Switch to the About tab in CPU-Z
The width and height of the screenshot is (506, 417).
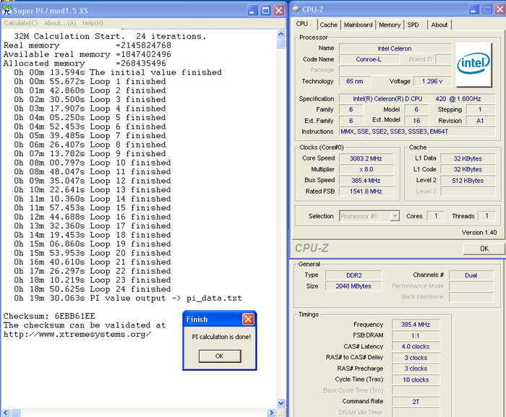click(439, 25)
